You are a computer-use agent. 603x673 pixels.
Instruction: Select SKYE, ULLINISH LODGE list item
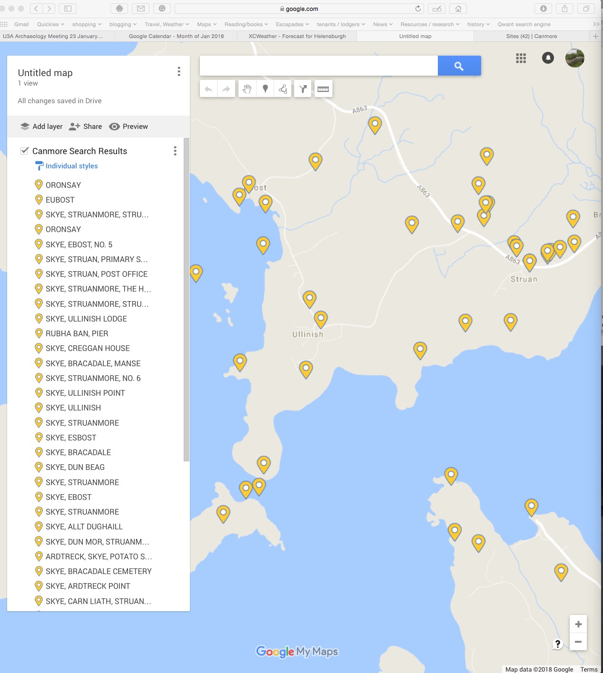click(x=86, y=319)
